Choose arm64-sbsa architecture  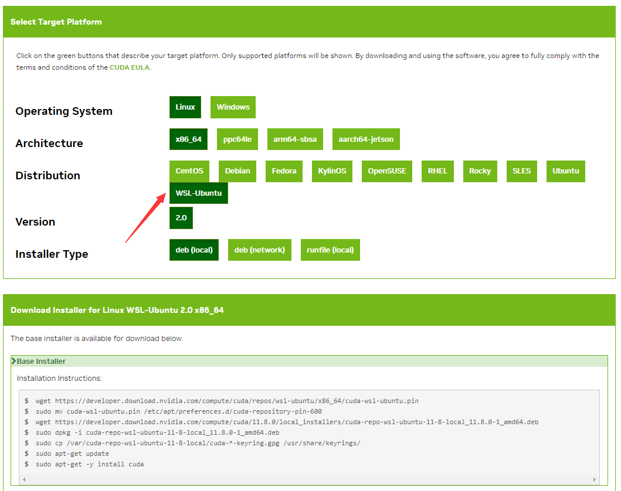[x=295, y=139]
